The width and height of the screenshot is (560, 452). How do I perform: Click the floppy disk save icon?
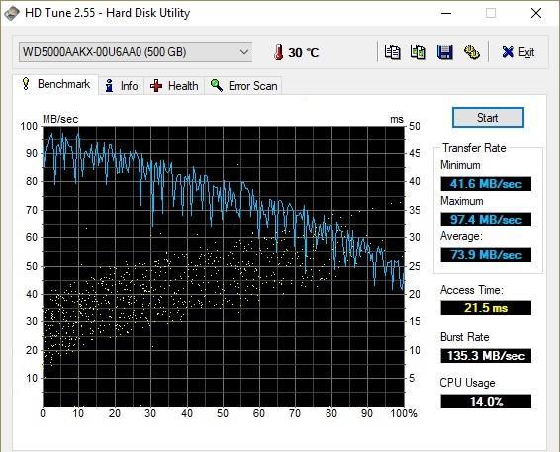(445, 52)
